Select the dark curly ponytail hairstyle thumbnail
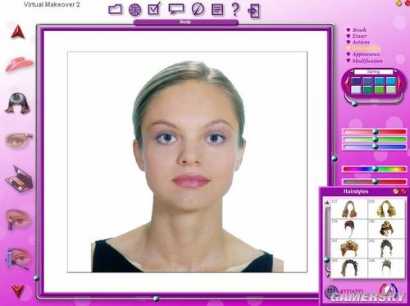410x306 pixels. tap(386, 249)
